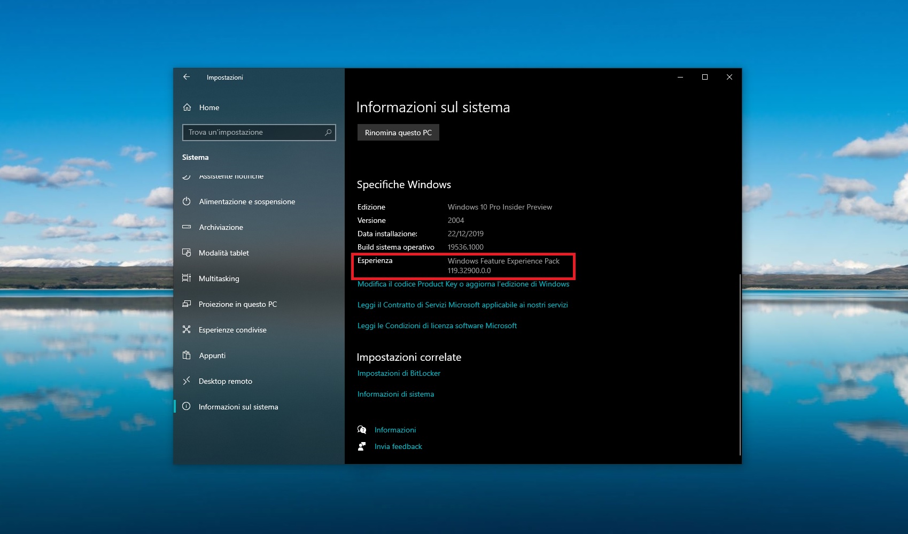Select the tablet mode icon

tap(187, 253)
